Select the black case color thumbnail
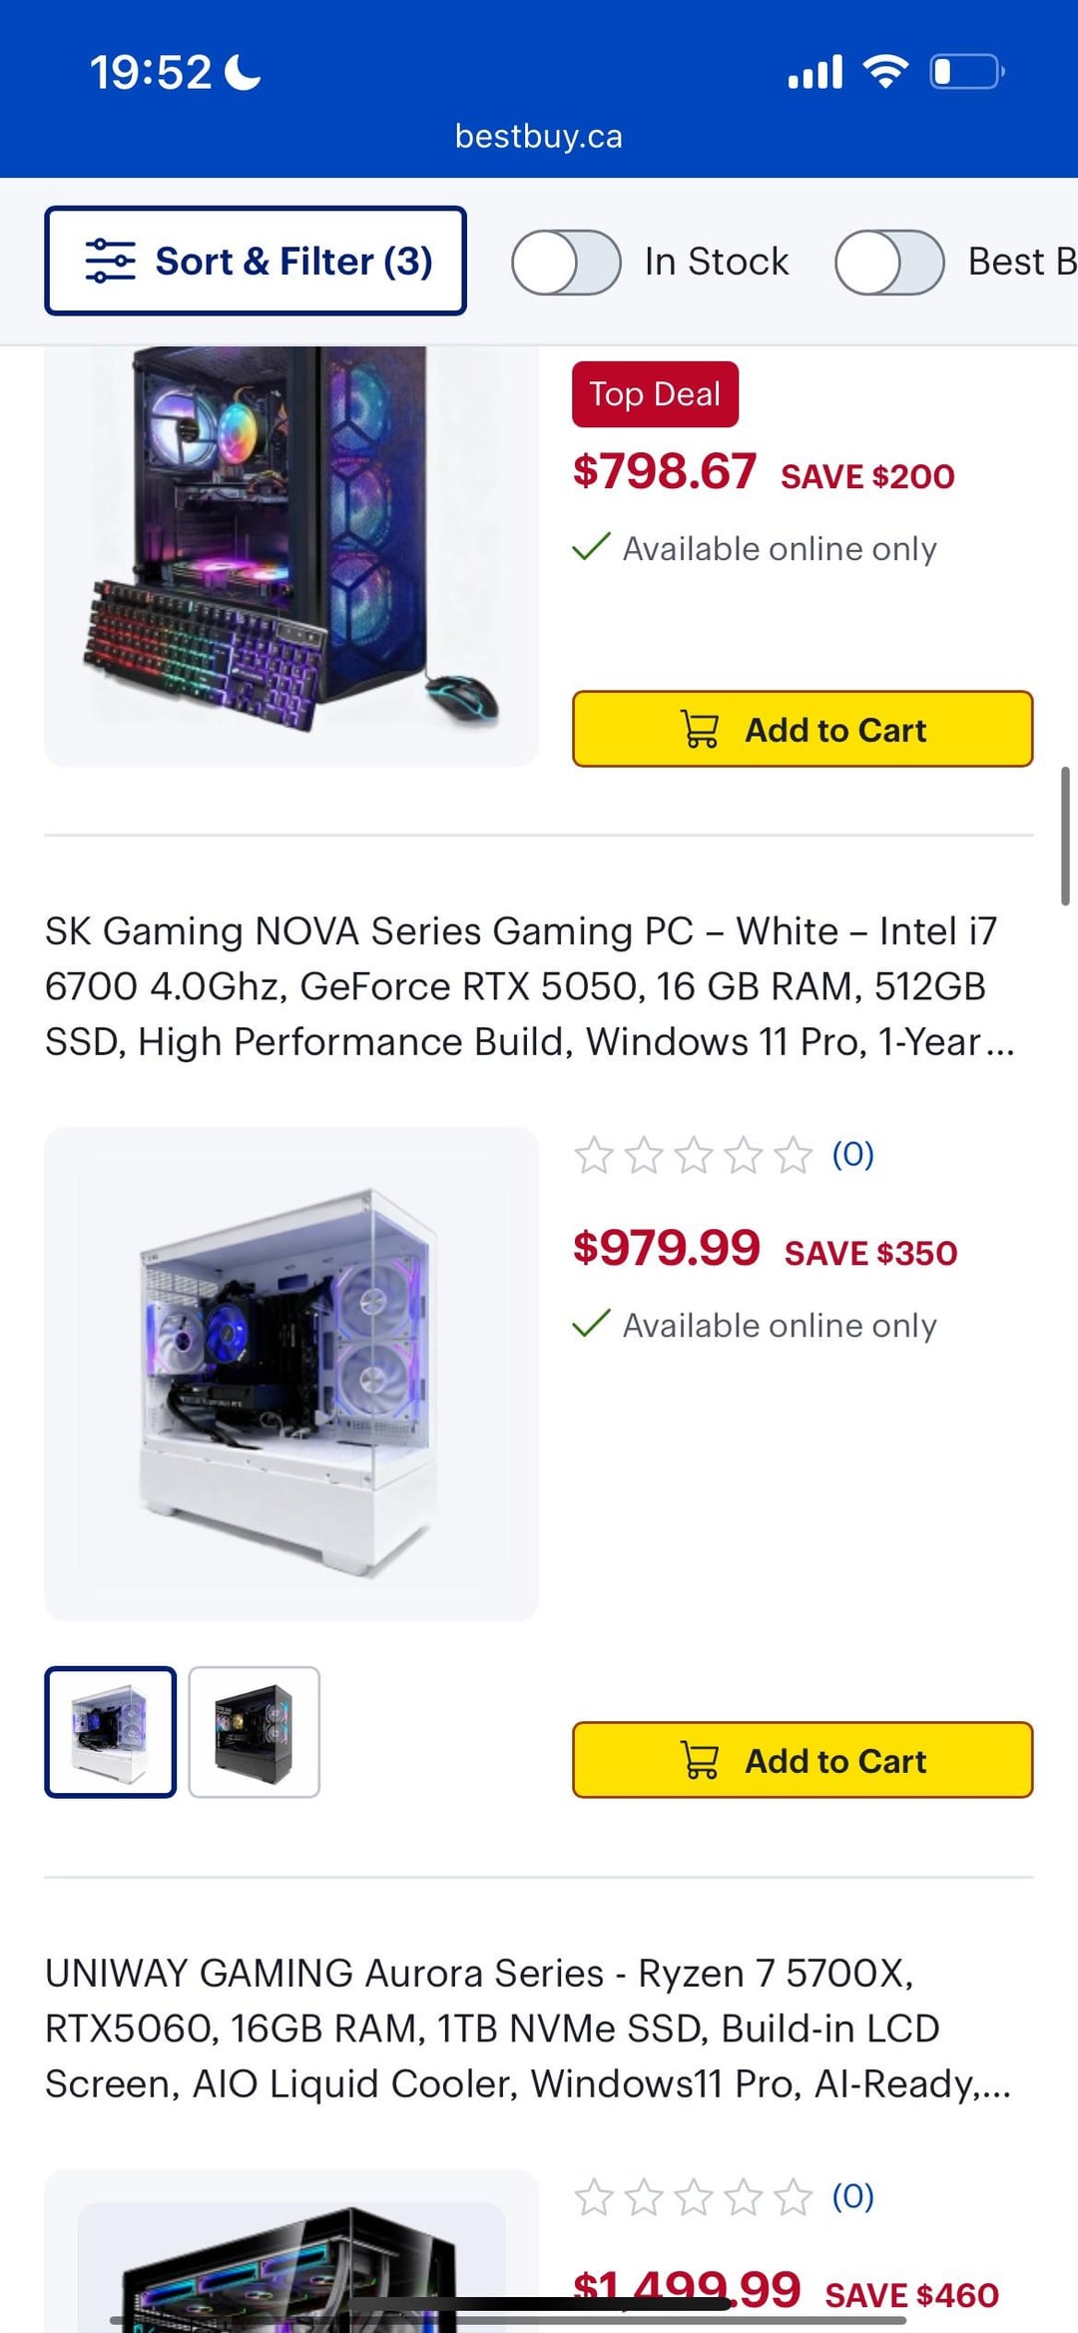Viewport: 1078px width, 2333px height. (255, 1732)
